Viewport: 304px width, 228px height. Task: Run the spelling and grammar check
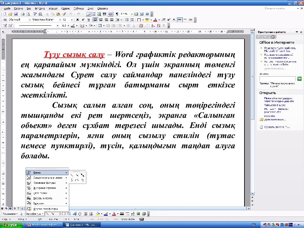(x=35, y=14)
